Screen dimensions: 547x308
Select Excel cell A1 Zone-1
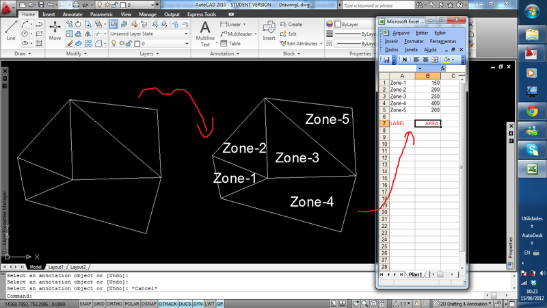402,83
